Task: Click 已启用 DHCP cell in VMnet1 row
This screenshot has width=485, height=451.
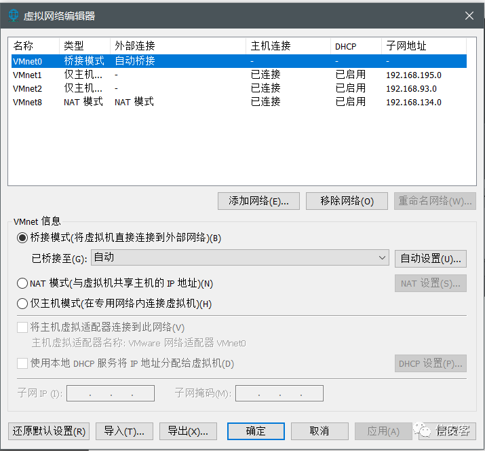Action: [x=351, y=75]
